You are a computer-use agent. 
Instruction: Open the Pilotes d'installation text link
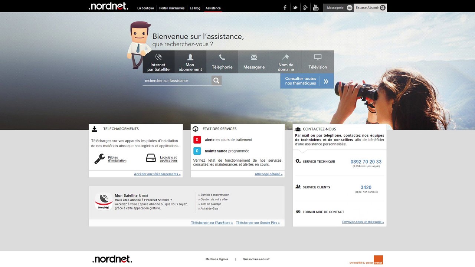coord(117,159)
